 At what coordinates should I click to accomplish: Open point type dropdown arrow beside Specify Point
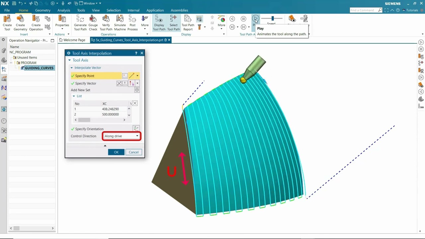(x=137, y=76)
